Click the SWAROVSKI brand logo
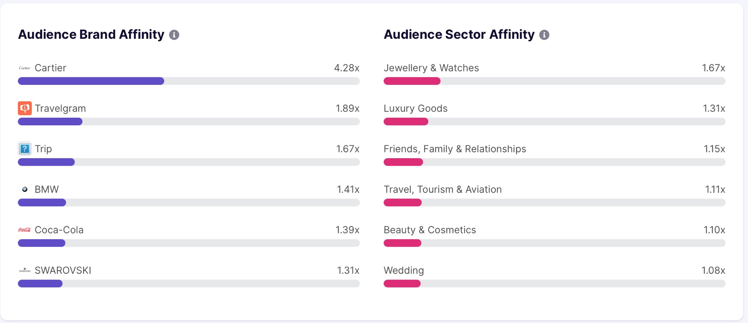The image size is (748, 323). click(25, 270)
